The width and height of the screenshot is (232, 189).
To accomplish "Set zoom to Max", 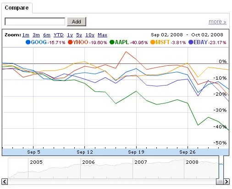I will click(102, 35).
